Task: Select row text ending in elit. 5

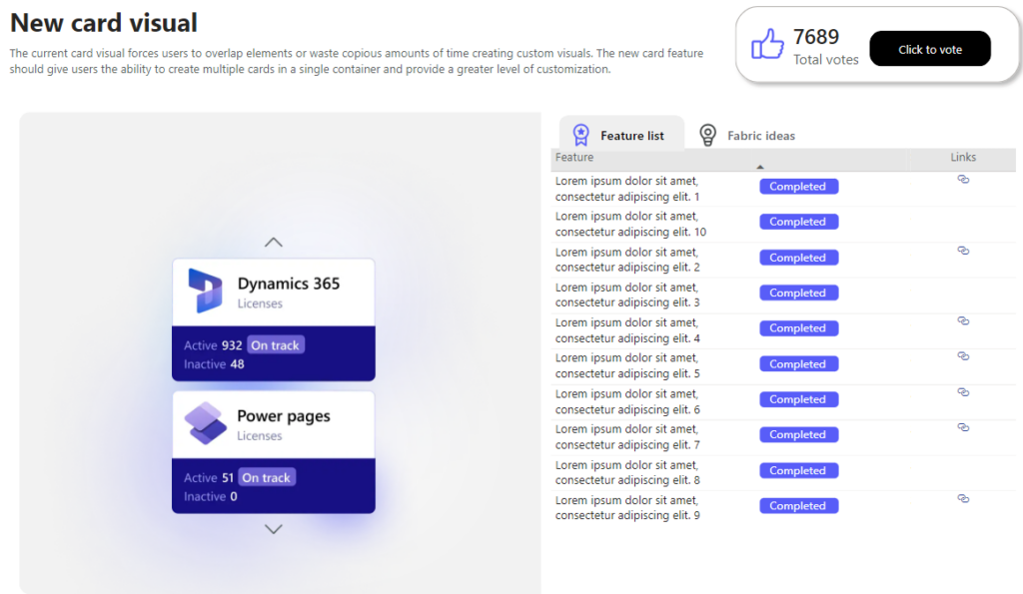Action: (627, 365)
